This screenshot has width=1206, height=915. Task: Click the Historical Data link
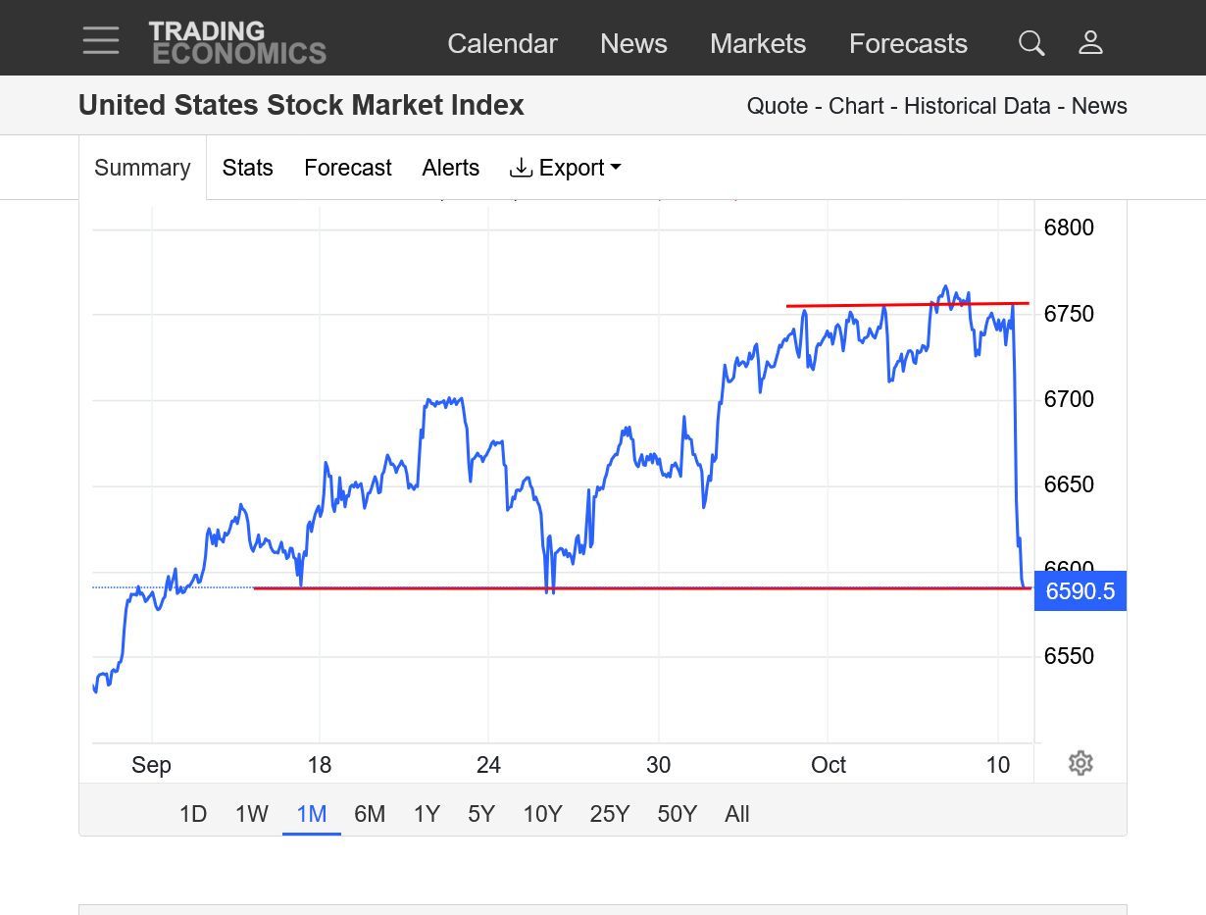pos(977,106)
